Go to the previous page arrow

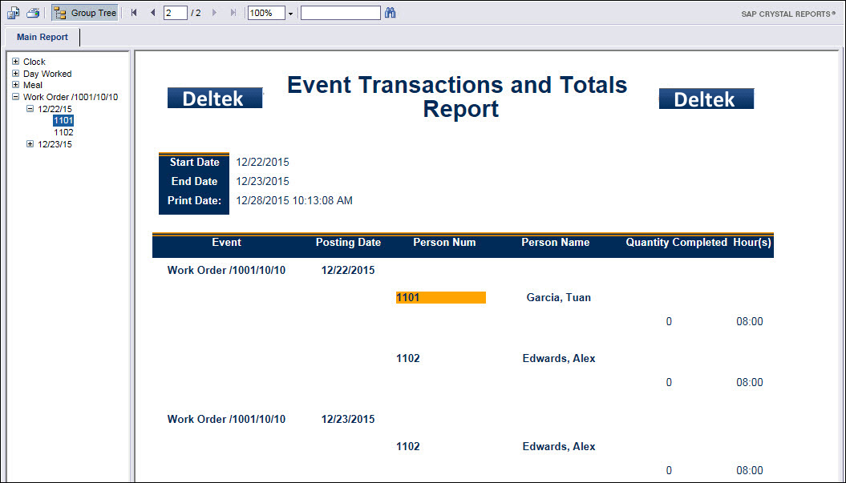(x=152, y=13)
